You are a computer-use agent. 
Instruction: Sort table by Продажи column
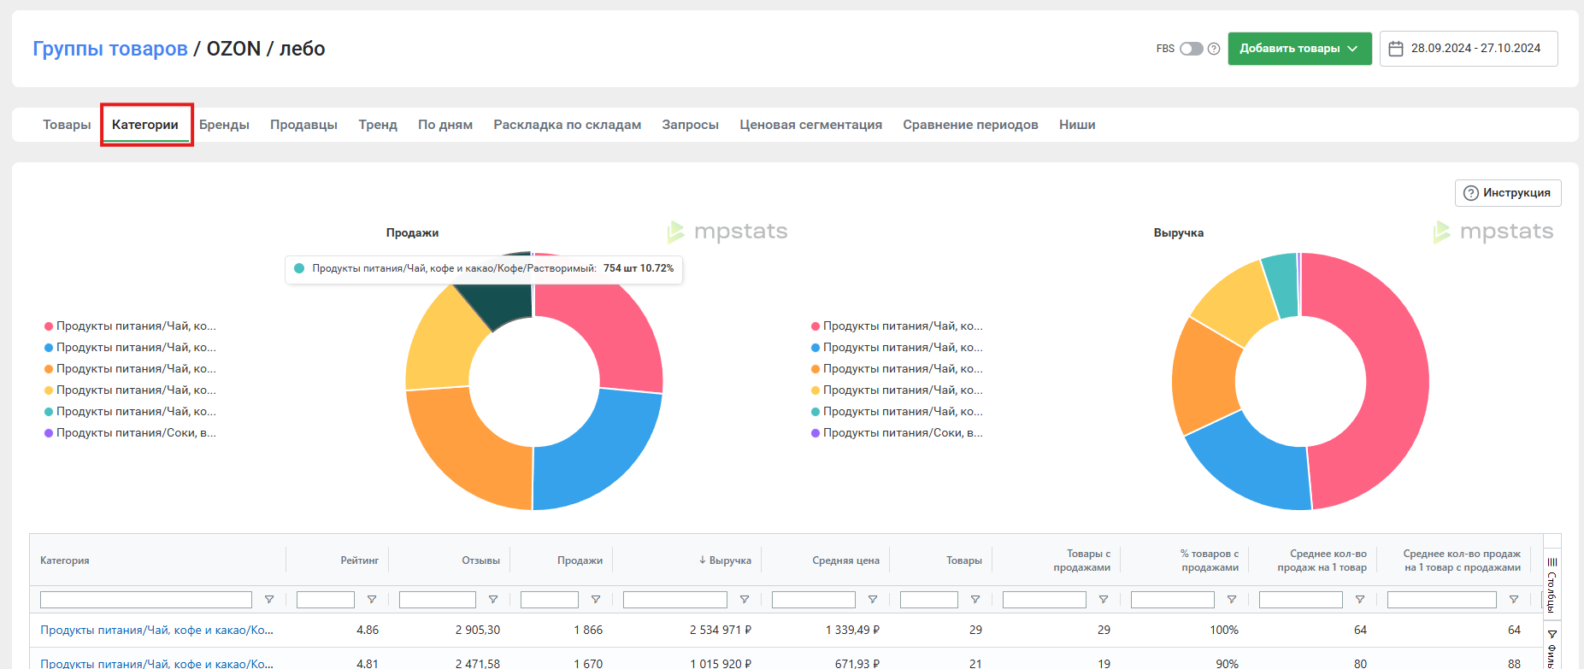580,560
